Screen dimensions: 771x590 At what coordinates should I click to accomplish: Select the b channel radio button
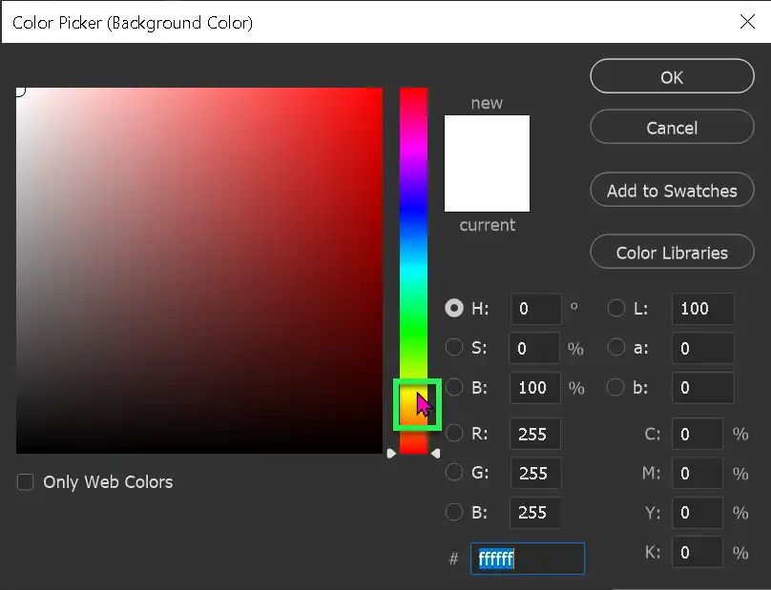616,388
